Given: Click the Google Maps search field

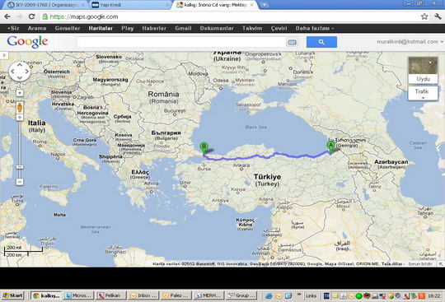Looking at the screenshot, I should point(181,42).
